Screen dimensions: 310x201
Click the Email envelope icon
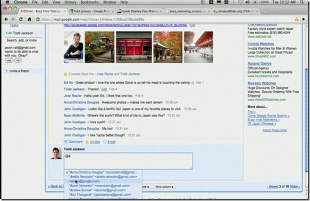(x=105, y=142)
